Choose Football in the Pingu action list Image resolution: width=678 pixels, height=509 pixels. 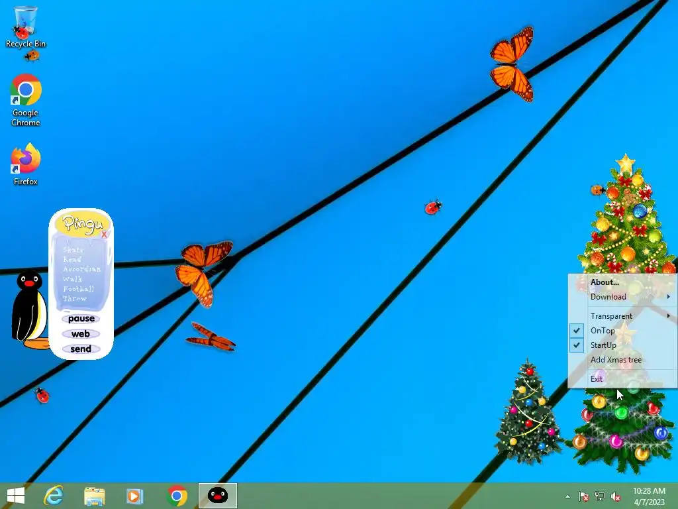coord(78,289)
